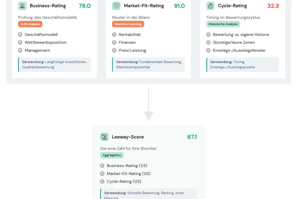Viewport: 299px width, 199px height.
Task: Click the check badge next to Geschäftsmodell
Action: (20, 34)
